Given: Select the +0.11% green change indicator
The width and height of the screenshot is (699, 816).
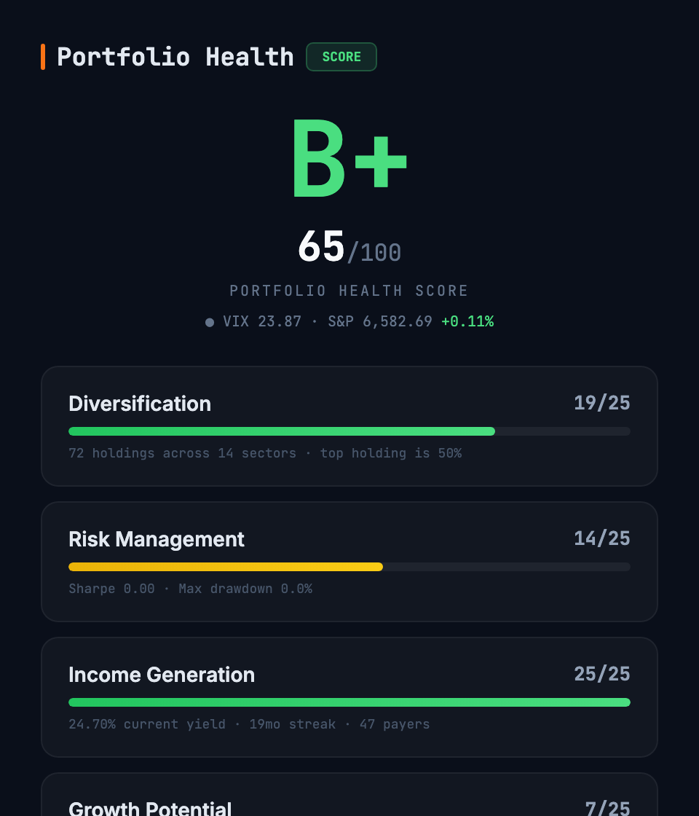Looking at the screenshot, I should click(x=468, y=321).
